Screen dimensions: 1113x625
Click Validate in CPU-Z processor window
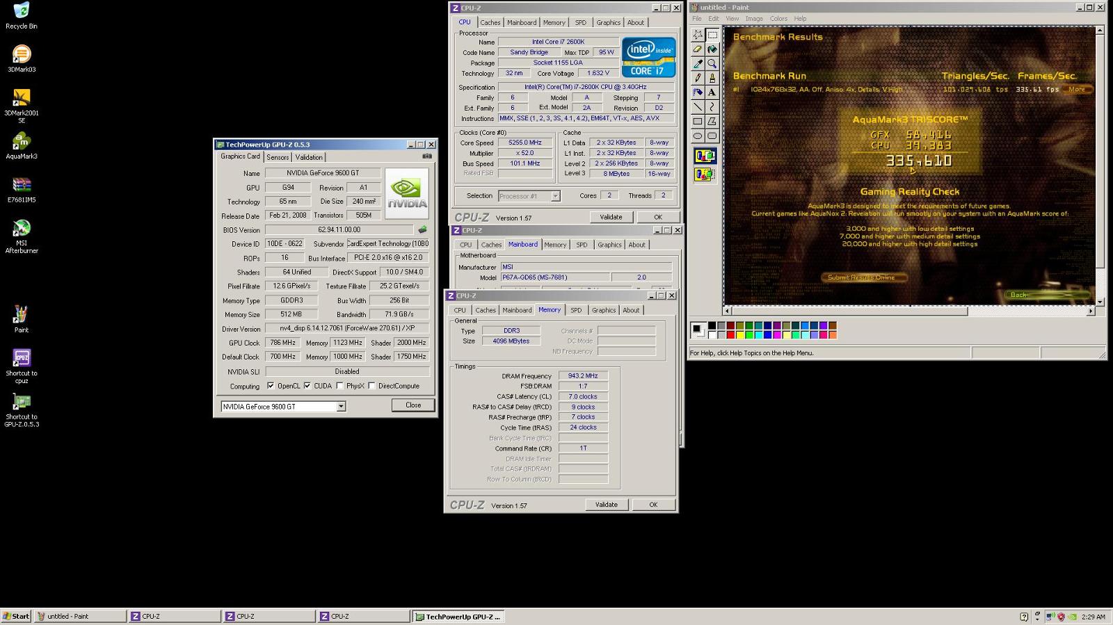pos(611,217)
